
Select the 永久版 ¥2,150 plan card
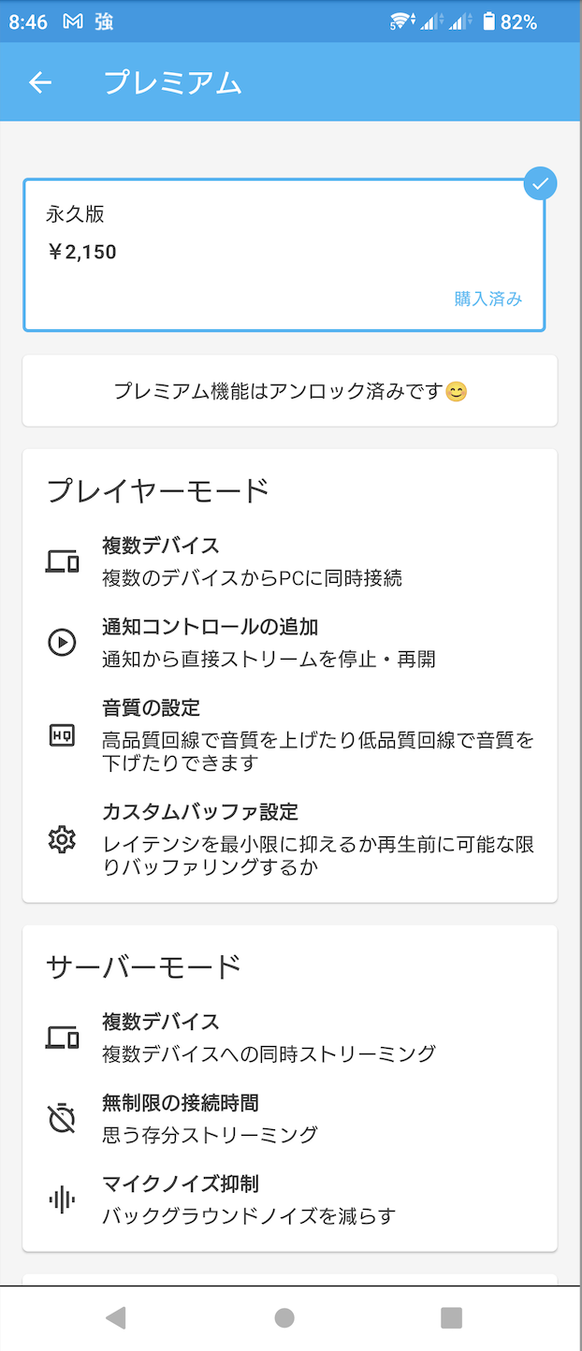click(284, 254)
